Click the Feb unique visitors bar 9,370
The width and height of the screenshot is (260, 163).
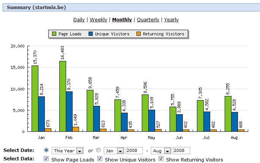click(x=69, y=112)
